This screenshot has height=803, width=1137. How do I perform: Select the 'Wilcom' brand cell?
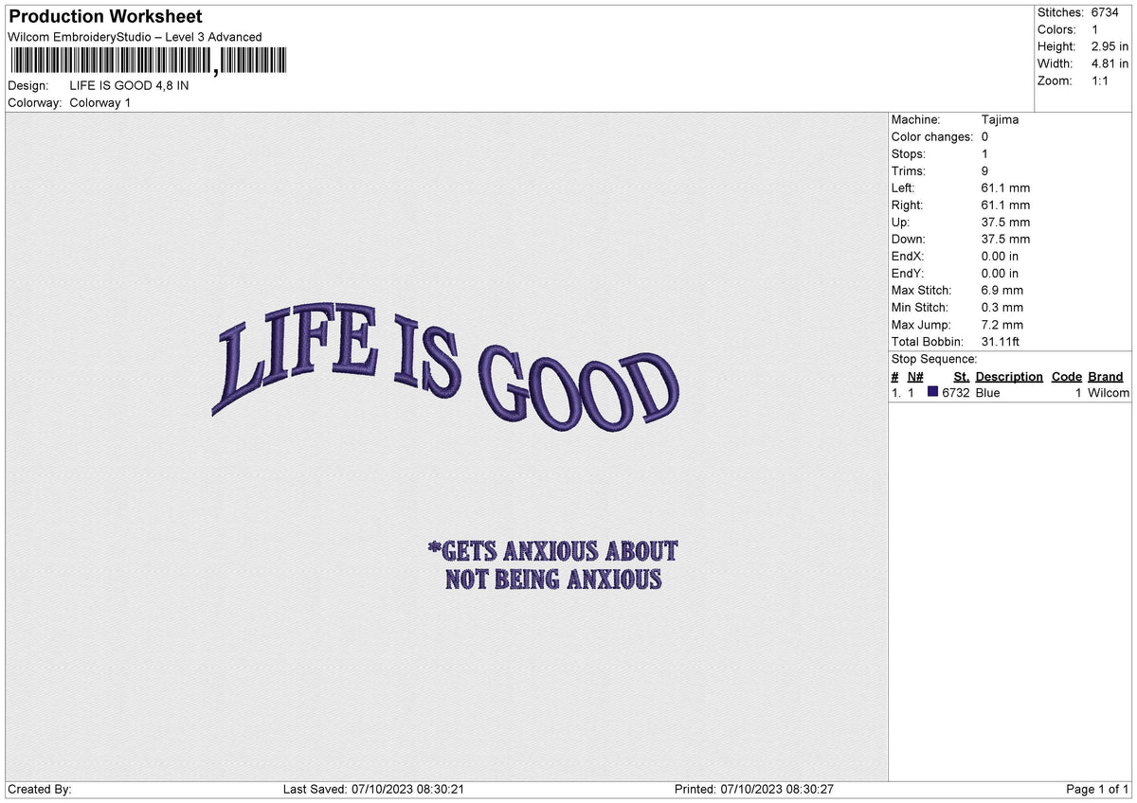(x=1109, y=392)
